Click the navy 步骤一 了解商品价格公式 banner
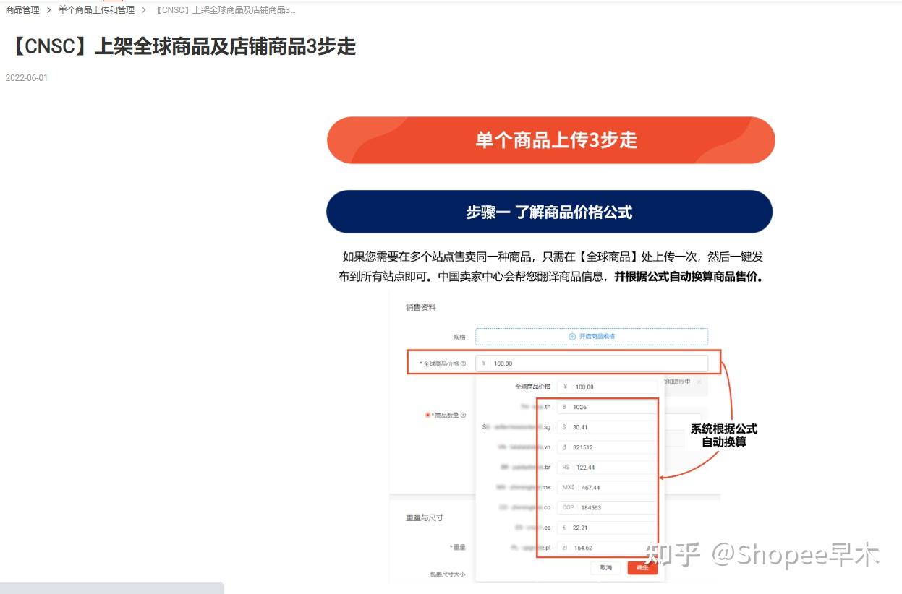 [x=549, y=212]
